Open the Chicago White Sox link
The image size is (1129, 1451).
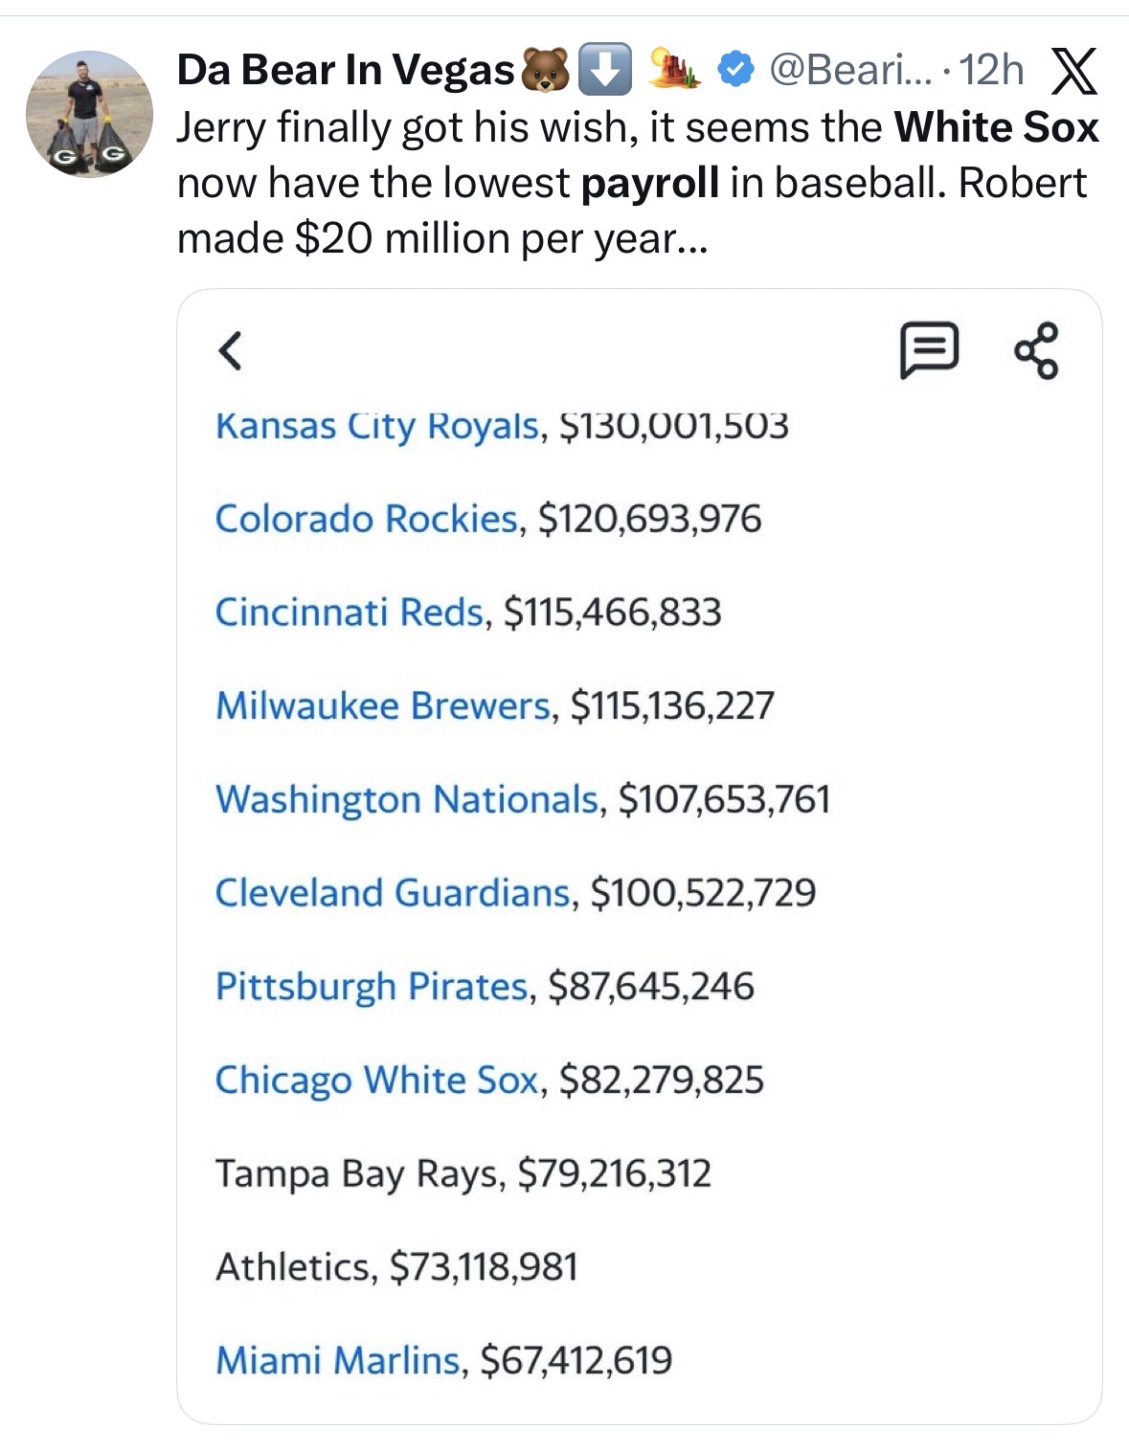(x=376, y=1080)
